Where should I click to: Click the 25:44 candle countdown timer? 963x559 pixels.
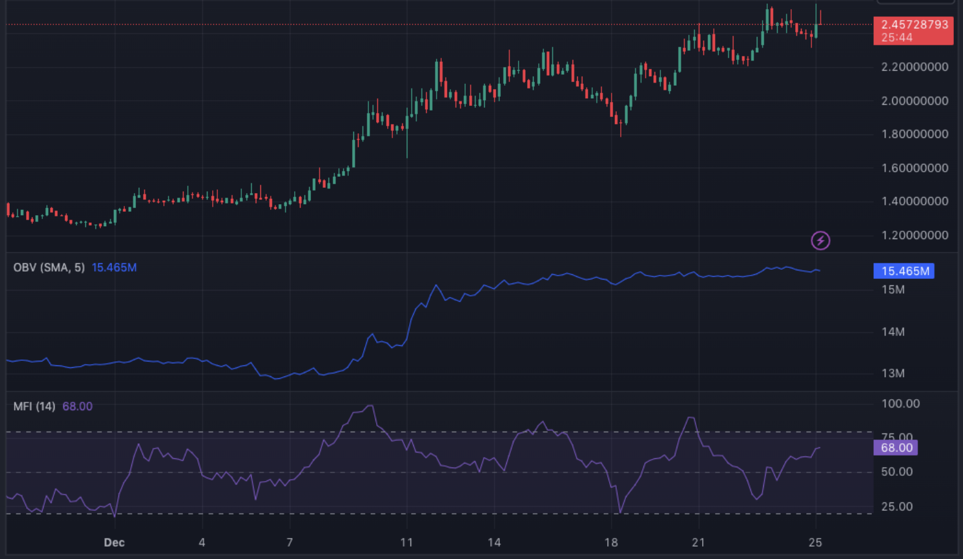click(x=897, y=38)
